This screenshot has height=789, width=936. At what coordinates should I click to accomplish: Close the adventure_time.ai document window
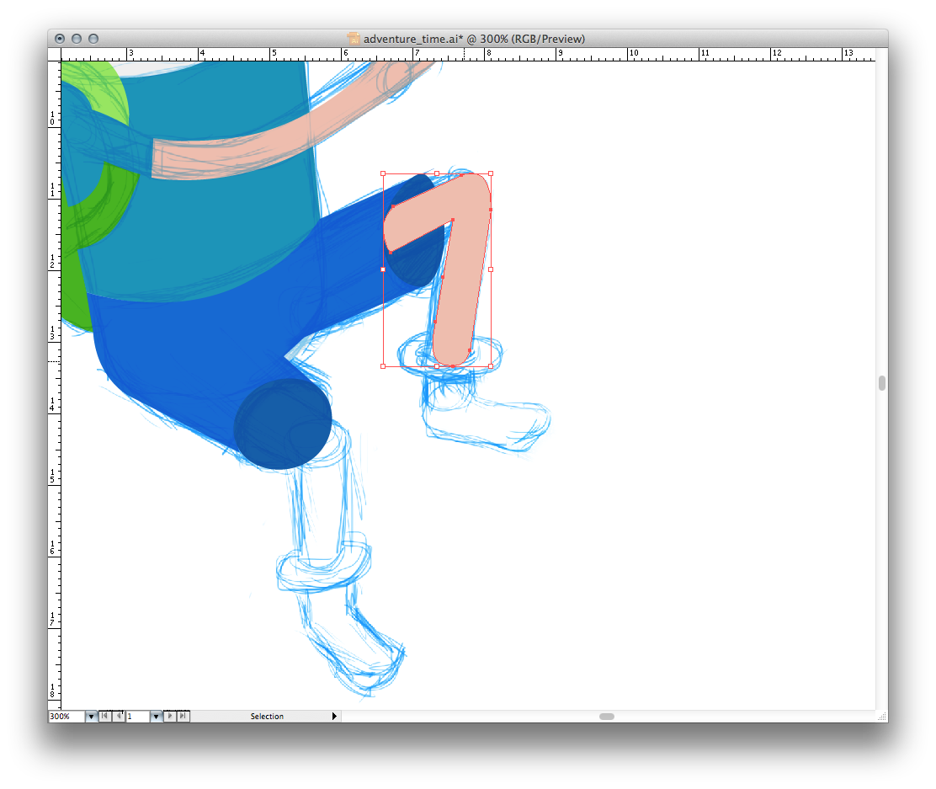pyautogui.click(x=60, y=39)
